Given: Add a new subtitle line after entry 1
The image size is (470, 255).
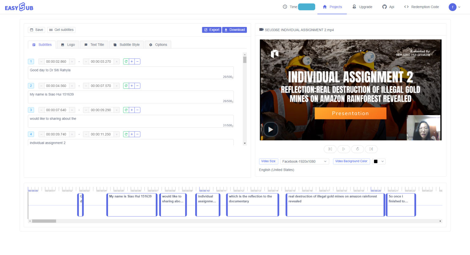Looking at the screenshot, I should click(132, 61).
